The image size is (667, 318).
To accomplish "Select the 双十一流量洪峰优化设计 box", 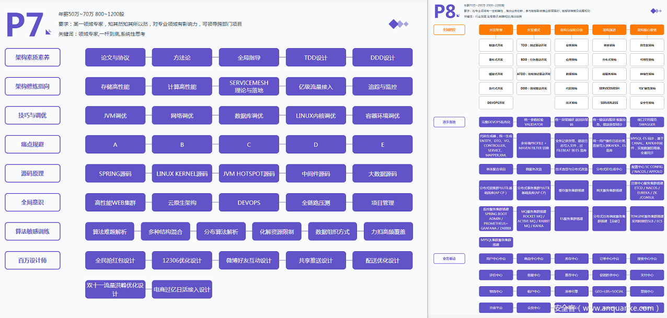I will (115, 289).
